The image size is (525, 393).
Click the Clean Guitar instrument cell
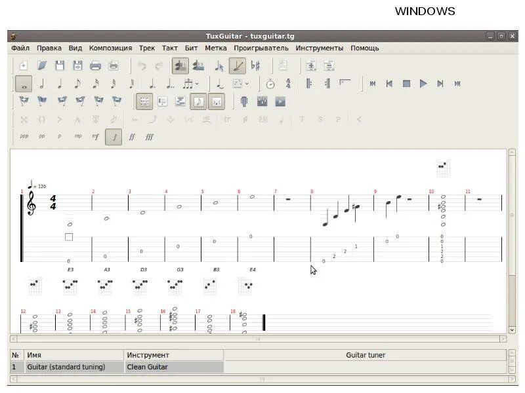tap(174, 367)
